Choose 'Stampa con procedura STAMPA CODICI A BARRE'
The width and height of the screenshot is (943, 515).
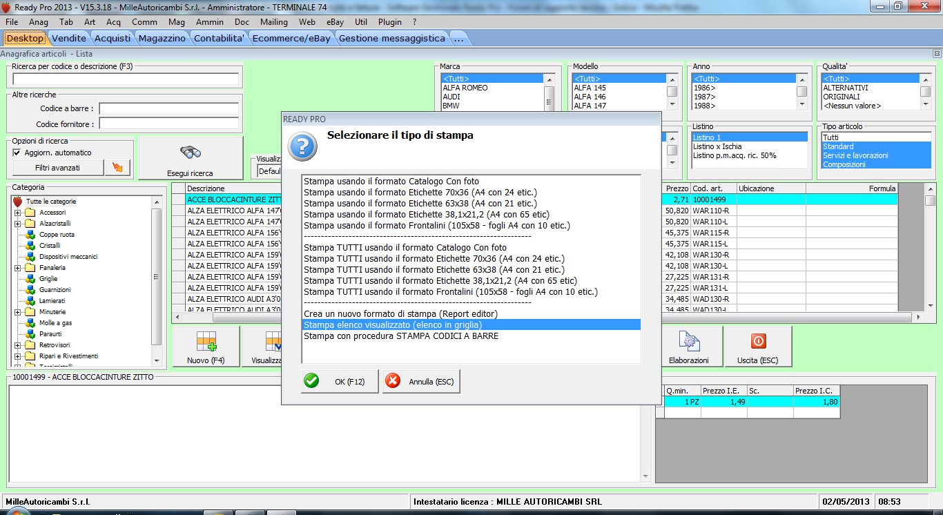click(x=471, y=336)
